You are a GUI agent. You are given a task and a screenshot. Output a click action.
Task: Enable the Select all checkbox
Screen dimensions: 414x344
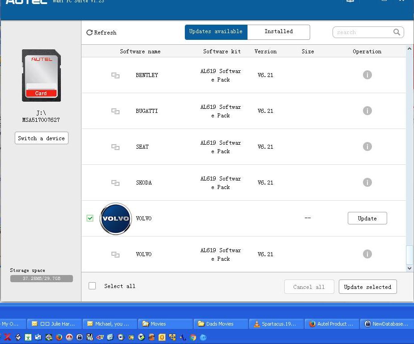pyautogui.click(x=92, y=286)
